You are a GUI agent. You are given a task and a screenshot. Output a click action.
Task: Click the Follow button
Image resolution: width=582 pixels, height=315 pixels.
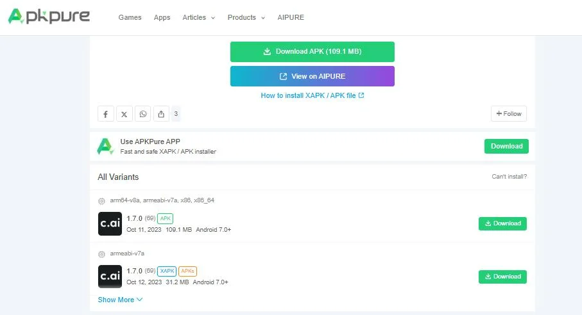508,113
